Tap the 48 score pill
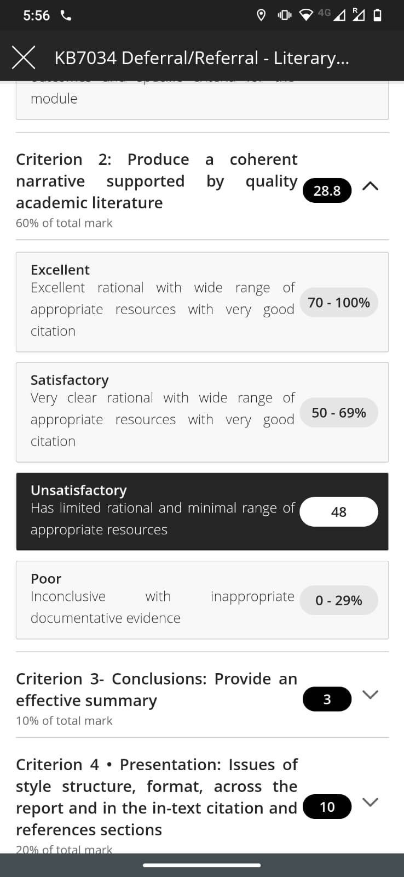Screen dimensions: 404x877 click(x=339, y=512)
